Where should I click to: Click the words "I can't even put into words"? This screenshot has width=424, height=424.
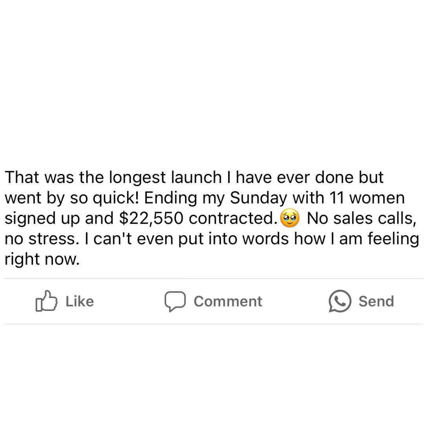coord(187,239)
